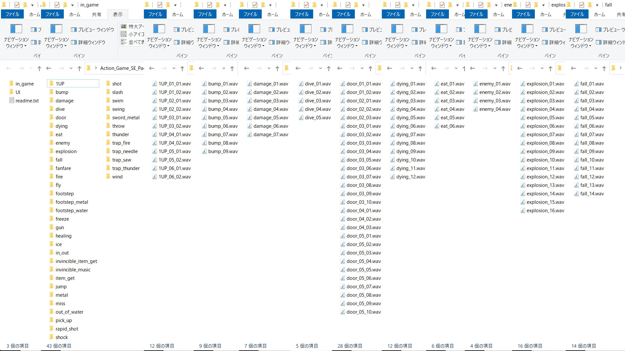Choose extra large icons (特大アイコン) layout
Image resolution: width=625 pixels, height=351 pixels.
click(132, 26)
